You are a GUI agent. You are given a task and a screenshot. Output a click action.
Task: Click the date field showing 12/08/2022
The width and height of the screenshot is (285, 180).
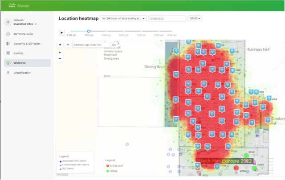(167, 18)
